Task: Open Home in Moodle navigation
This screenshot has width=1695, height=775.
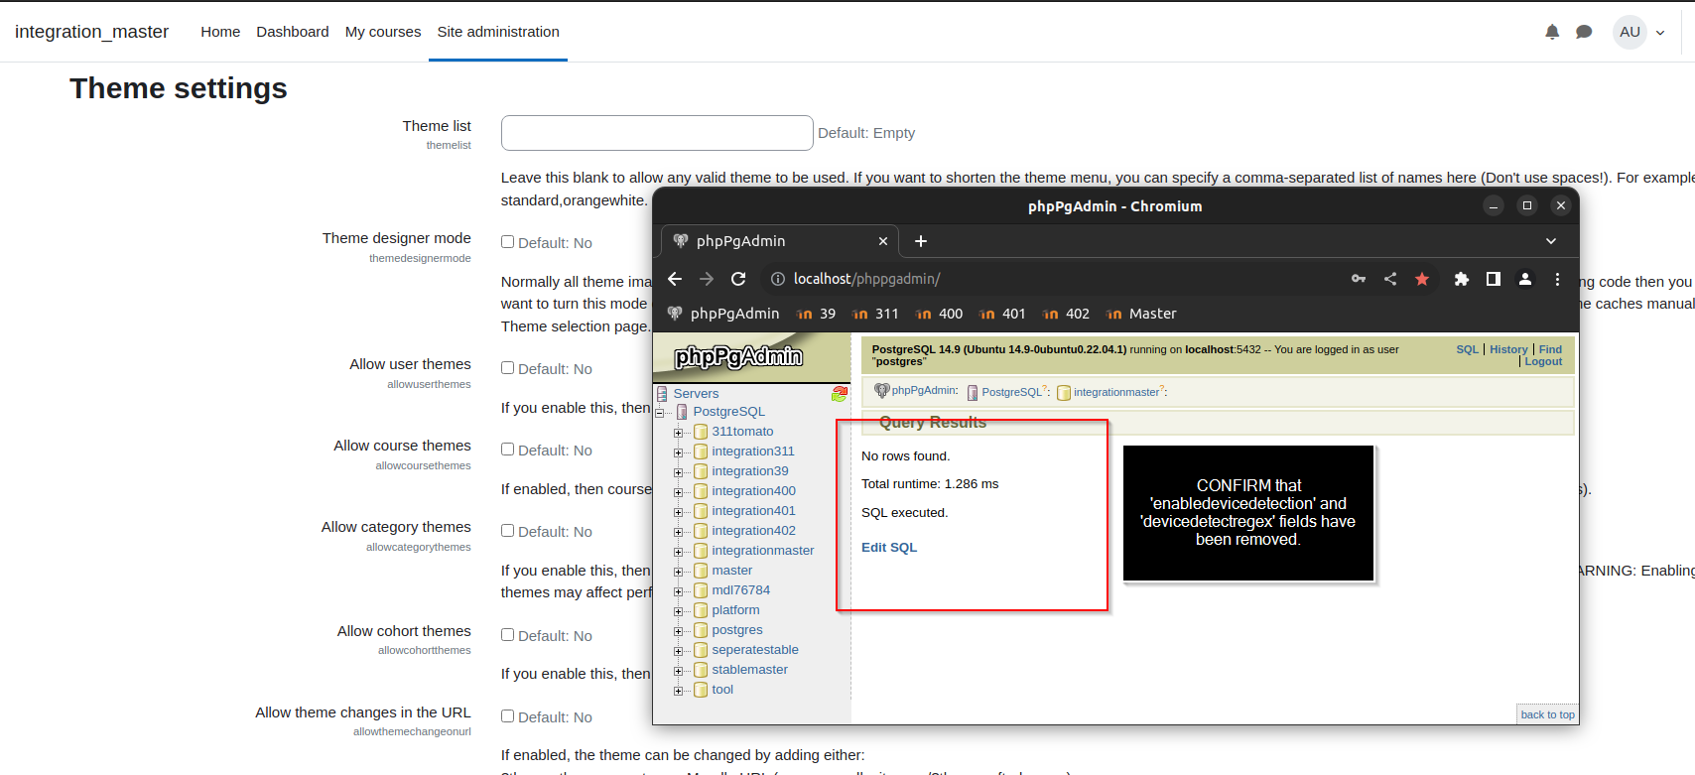Action: click(x=220, y=32)
